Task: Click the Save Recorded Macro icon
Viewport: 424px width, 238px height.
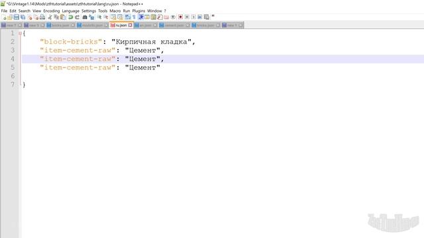Action: tap(207, 17)
